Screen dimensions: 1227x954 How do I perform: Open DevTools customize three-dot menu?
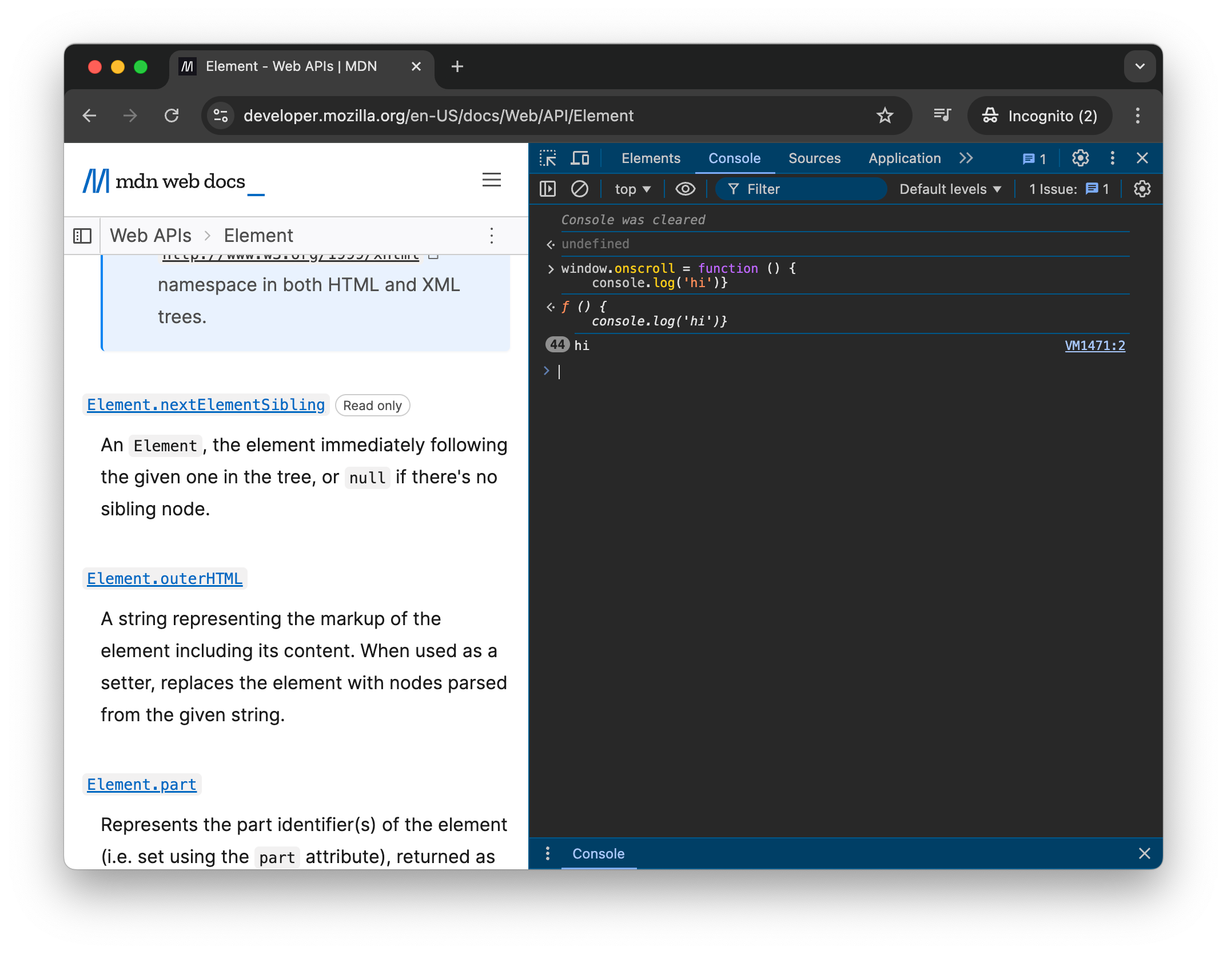pyautogui.click(x=1112, y=158)
